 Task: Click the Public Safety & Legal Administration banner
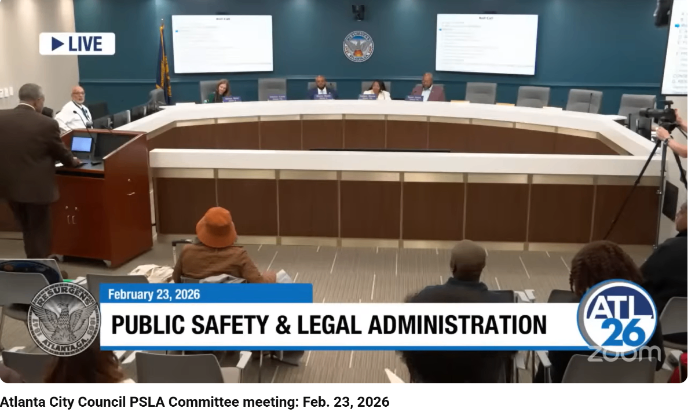(328, 325)
